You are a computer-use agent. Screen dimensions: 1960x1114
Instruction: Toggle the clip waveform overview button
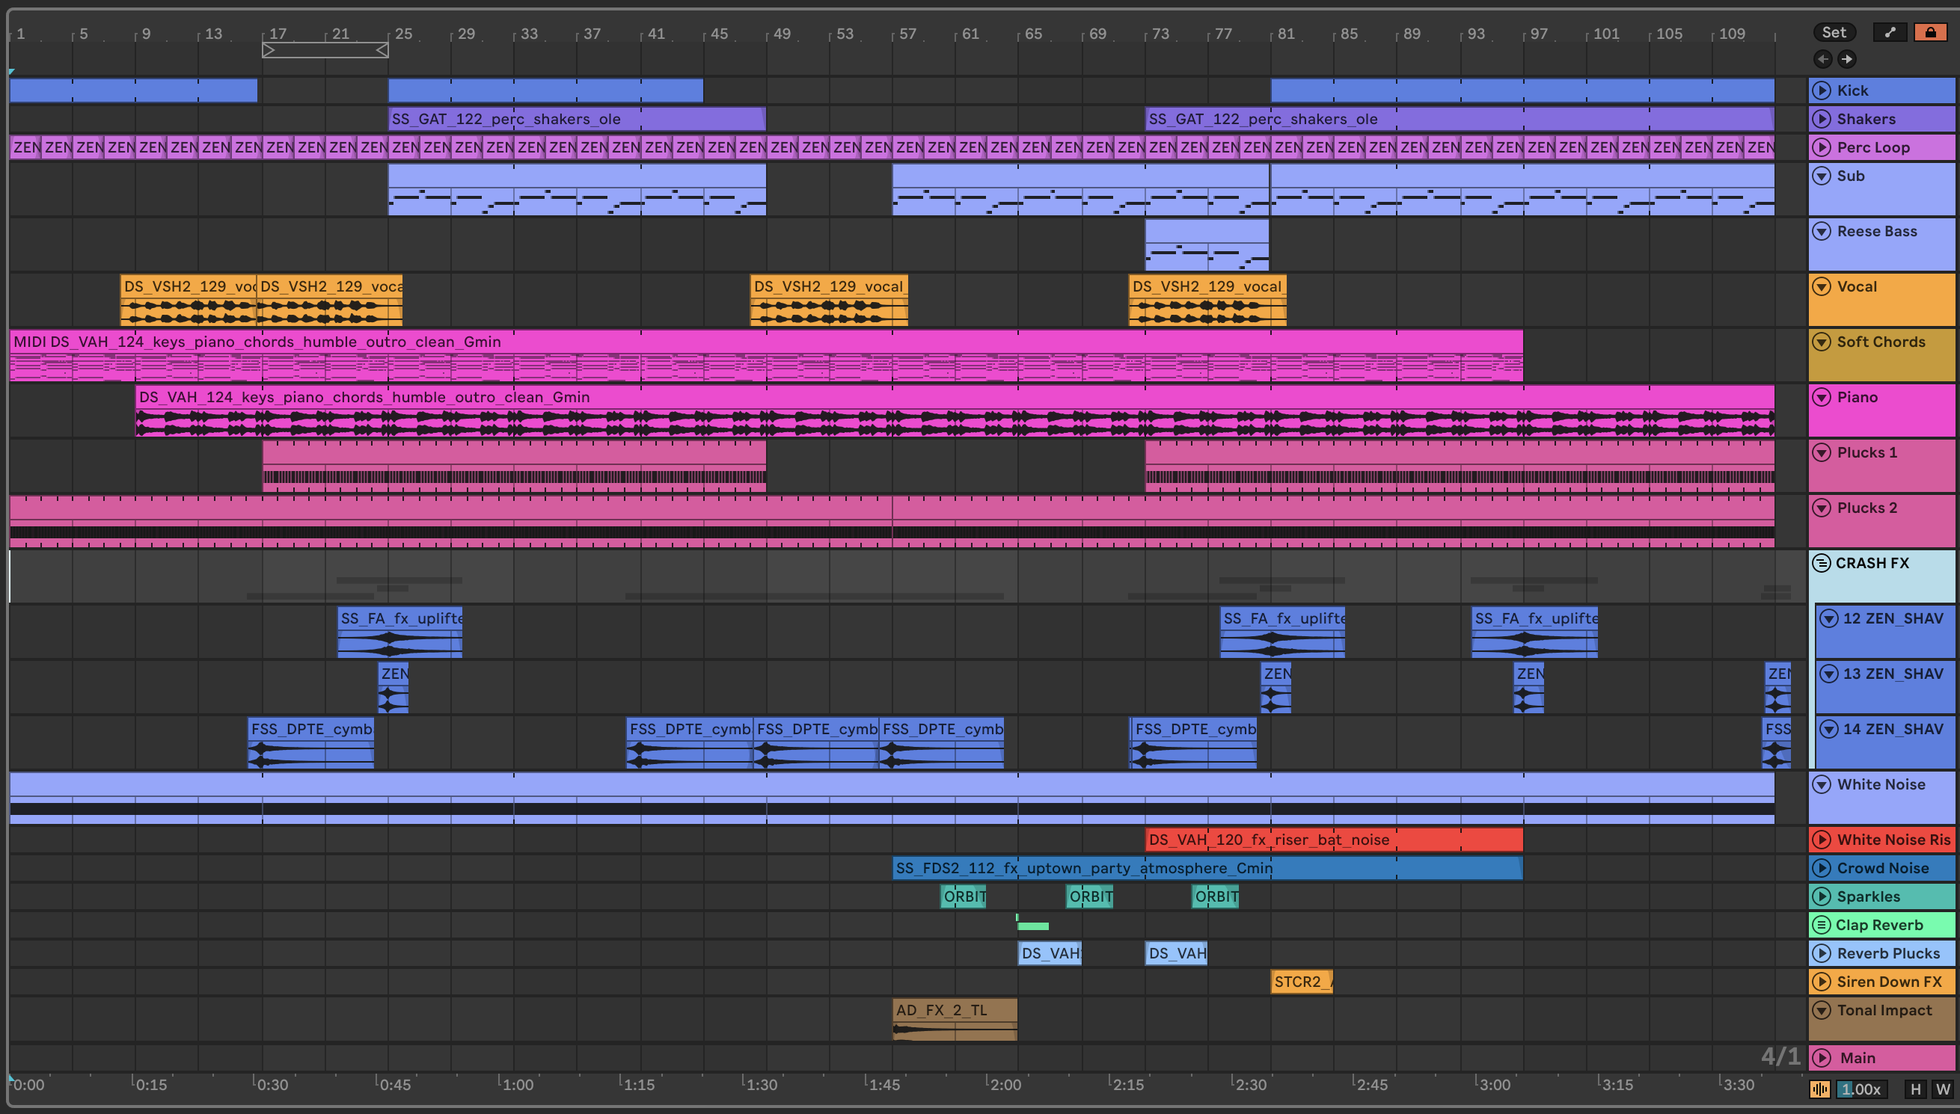(x=1820, y=1089)
